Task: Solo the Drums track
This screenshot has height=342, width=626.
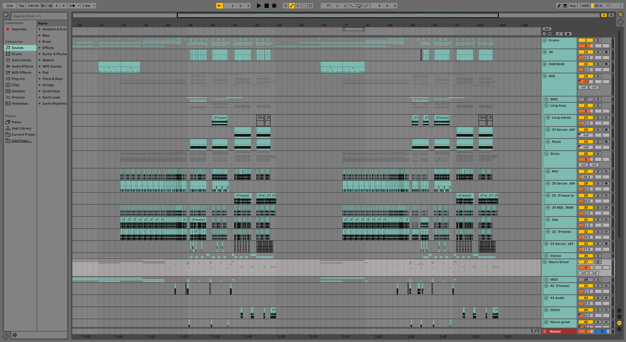Action: [598, 40]
